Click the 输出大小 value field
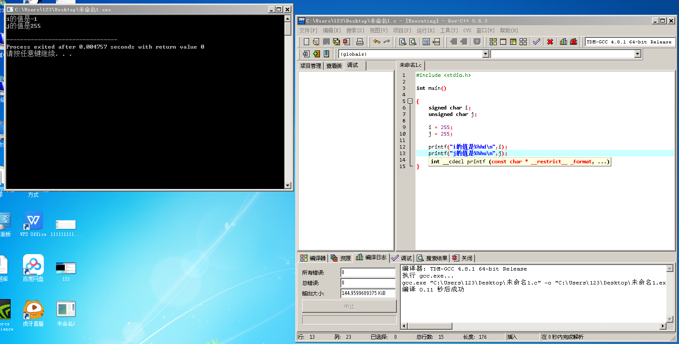 [x=368, y=293]
